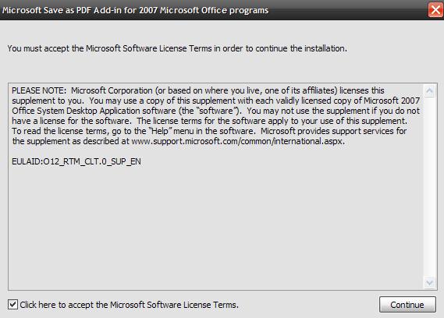This screenshot has height=318, width=444.
Task: Click 'Microsoft Software License Terms' in top instruction
Action: pyautogui.click(x=149, y=48)
